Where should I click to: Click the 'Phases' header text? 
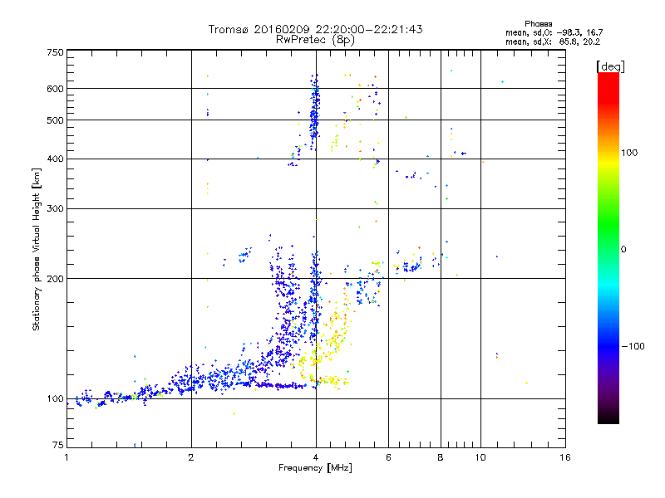[538, 24]
